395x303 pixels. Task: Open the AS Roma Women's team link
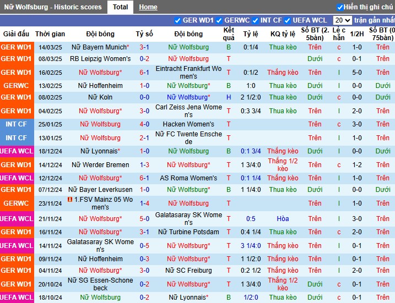pyautogui.click(x=188, y=178)
